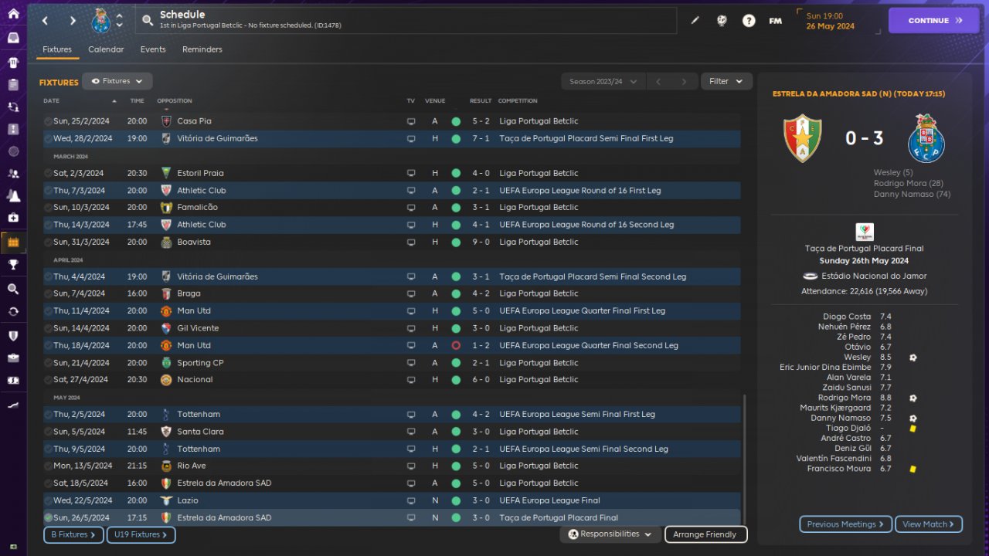Open the world globe icon in the top bar
The width and height of the screenshot is (989, 556).
tap(722, 21)
